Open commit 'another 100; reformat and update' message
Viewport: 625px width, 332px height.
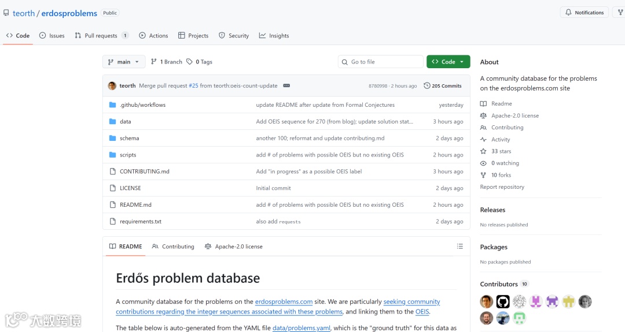320,138
